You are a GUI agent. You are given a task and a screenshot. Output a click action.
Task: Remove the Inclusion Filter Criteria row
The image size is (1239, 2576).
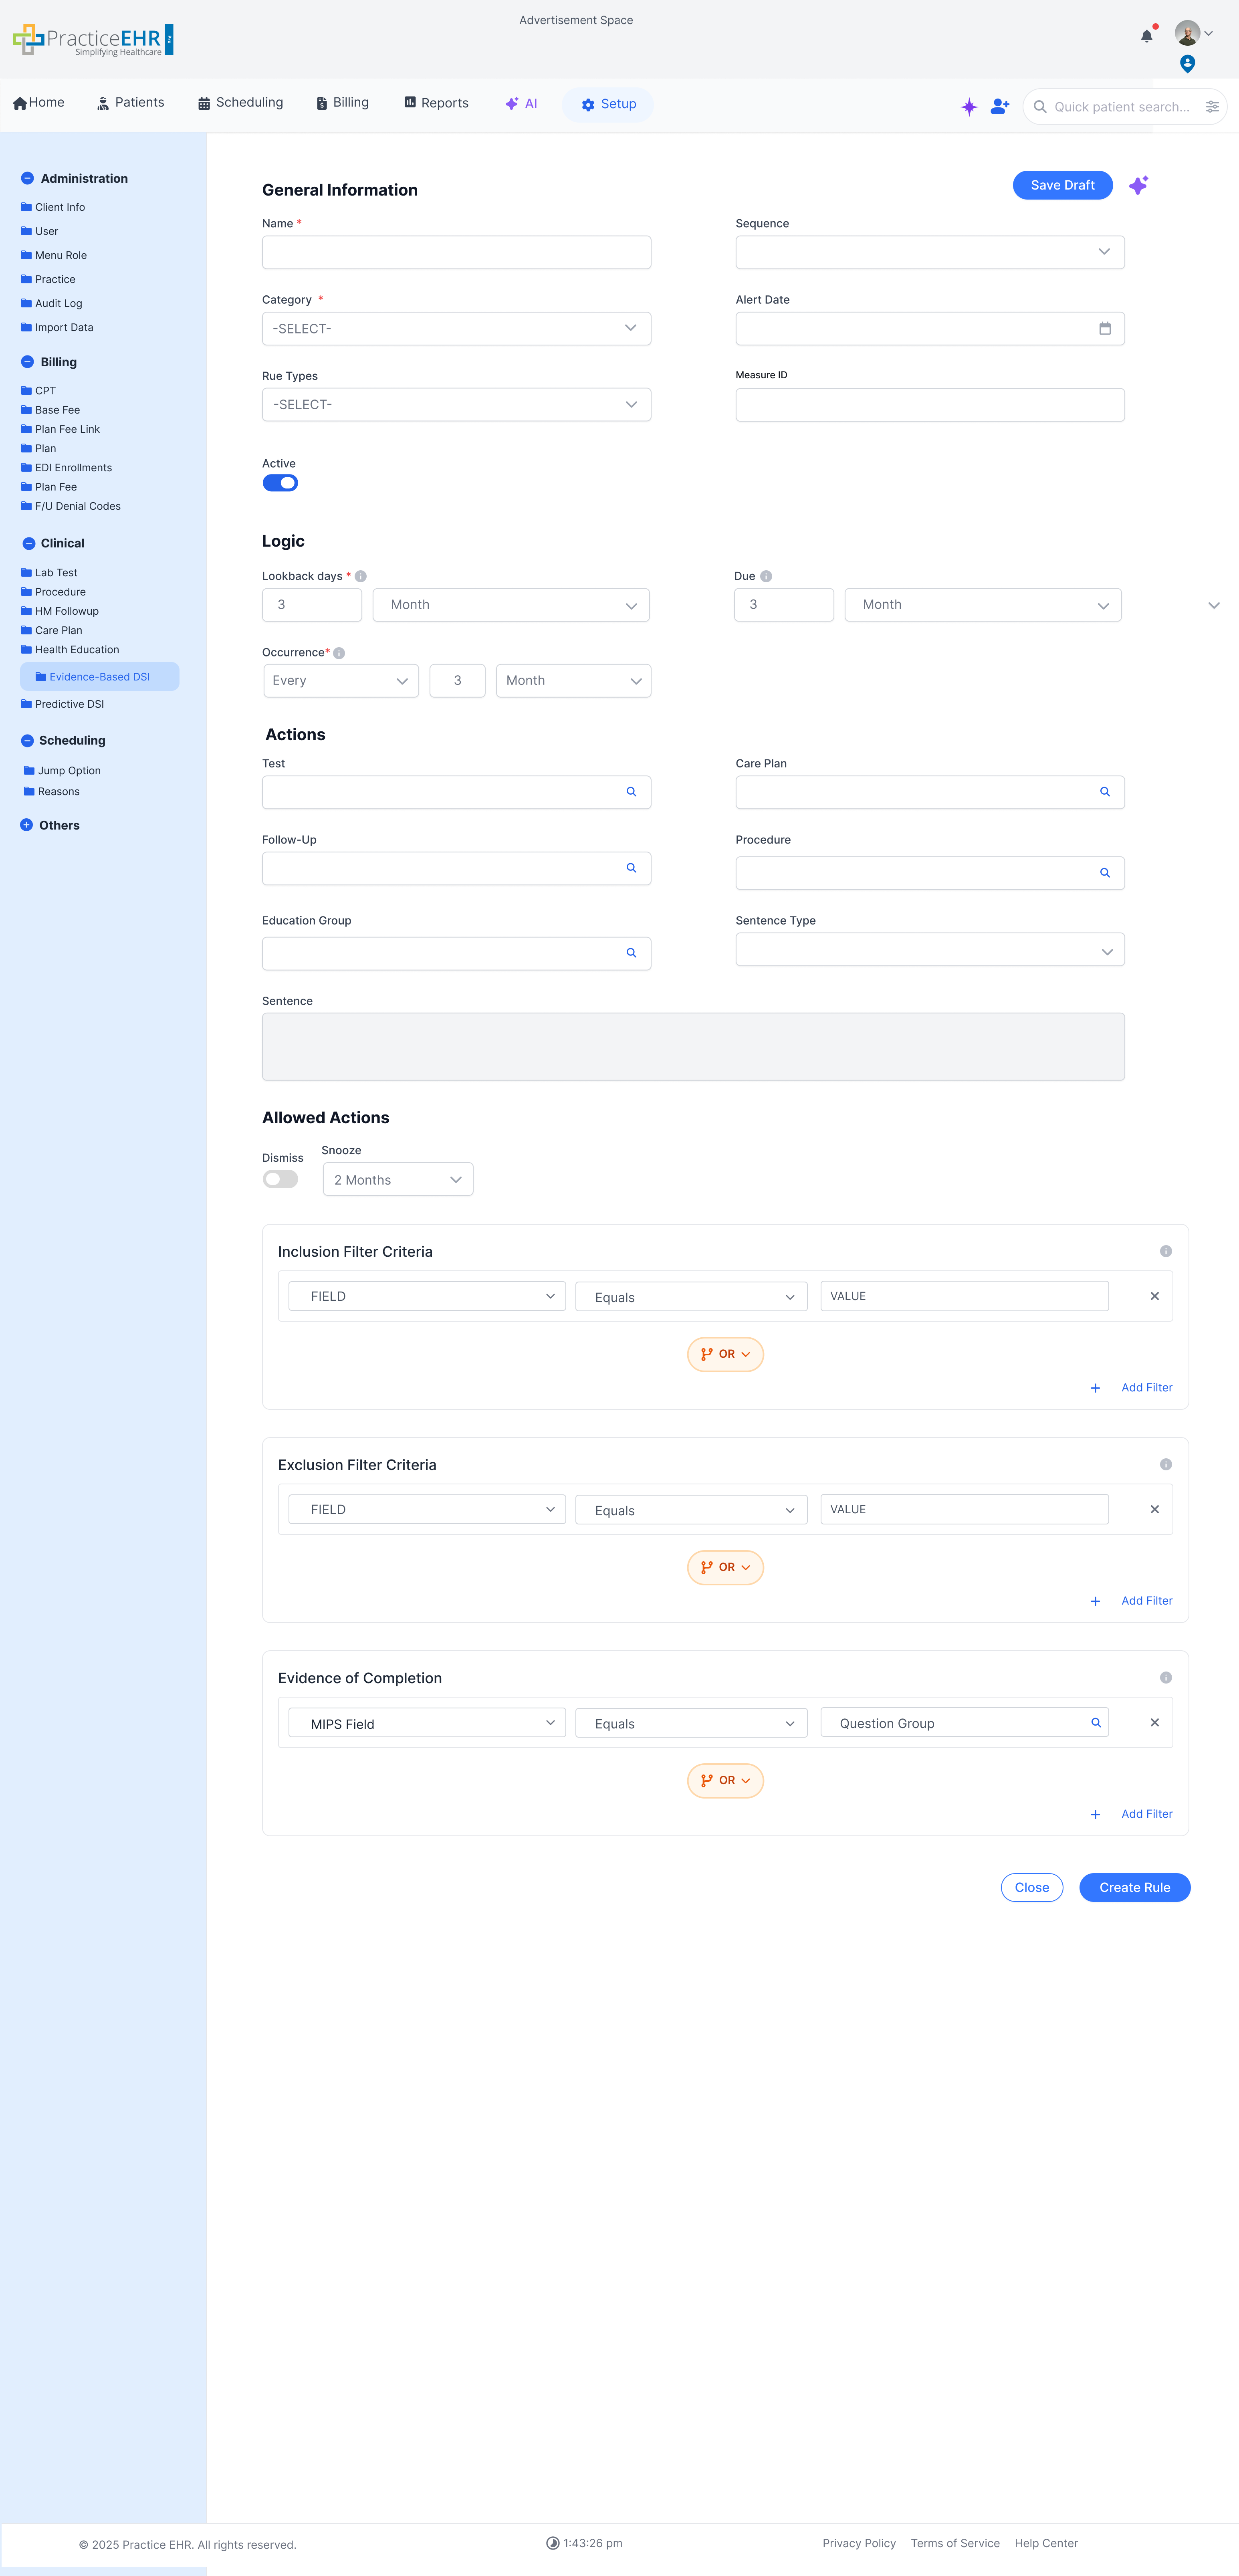(1154, 1296)
